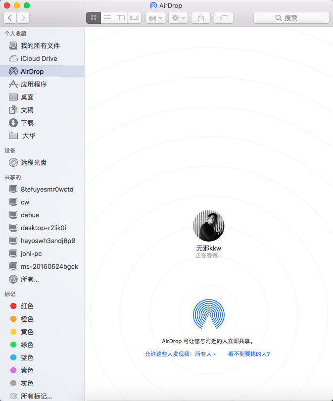Switch to Cover Flow view mode

(135, 18)
